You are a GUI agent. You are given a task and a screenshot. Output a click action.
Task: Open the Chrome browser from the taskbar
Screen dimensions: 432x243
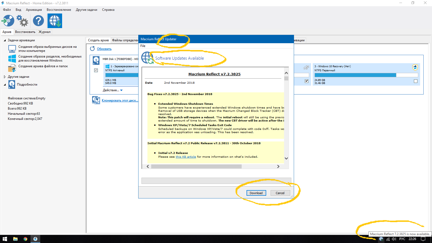point(25,239)
